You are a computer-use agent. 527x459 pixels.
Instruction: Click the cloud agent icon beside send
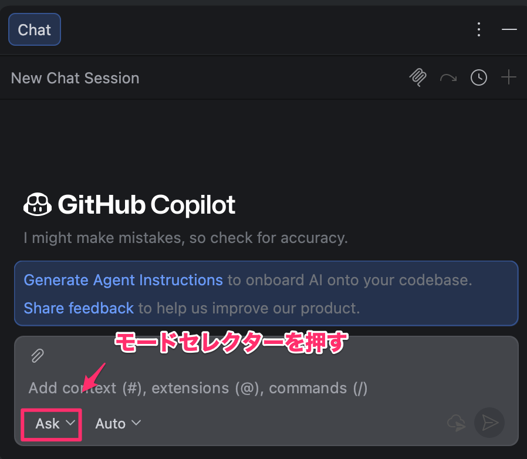(x=456, y=423)
